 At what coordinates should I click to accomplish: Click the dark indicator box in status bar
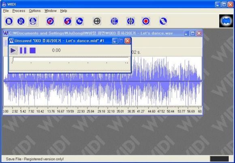pyautogui.click(x=220, y=159)
